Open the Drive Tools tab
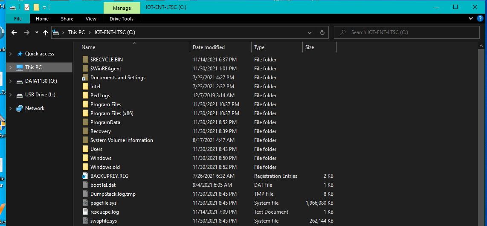The image size is (487, 226). pyautogui.click(x=122, y=19)
